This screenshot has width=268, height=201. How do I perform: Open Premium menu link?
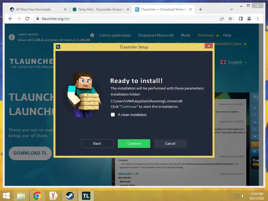208,35
